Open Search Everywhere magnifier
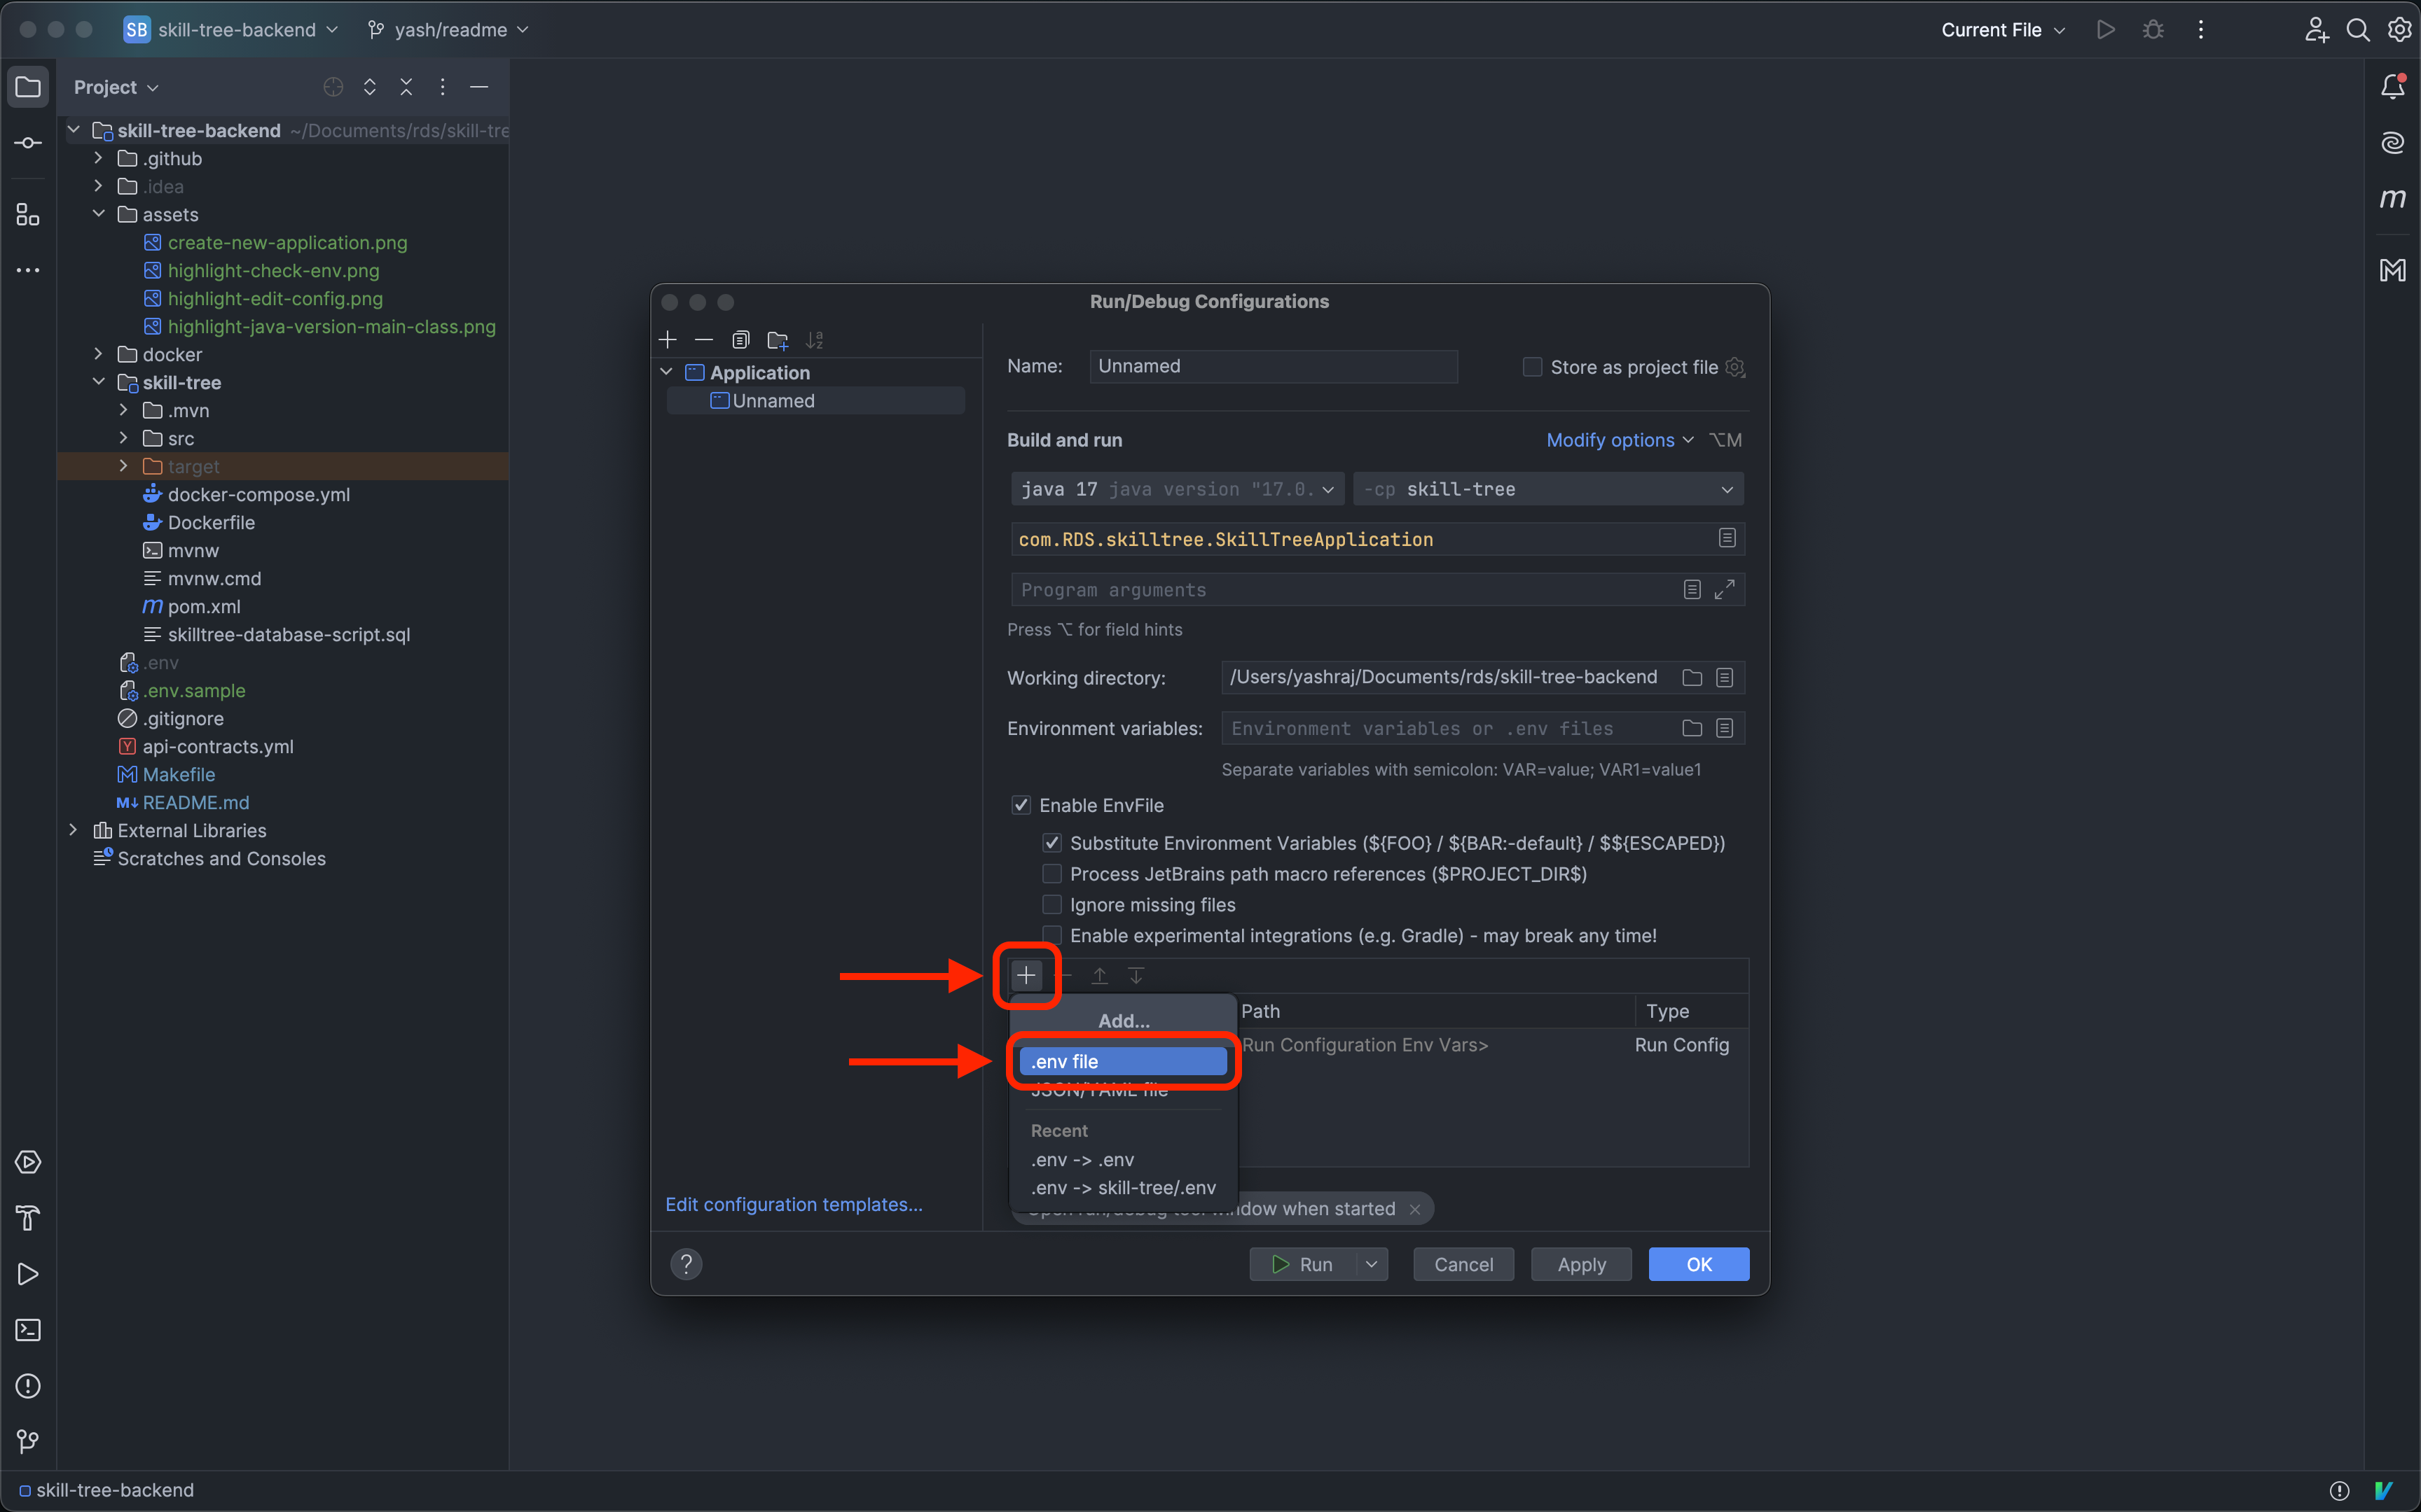 (x=2358, y=30)
